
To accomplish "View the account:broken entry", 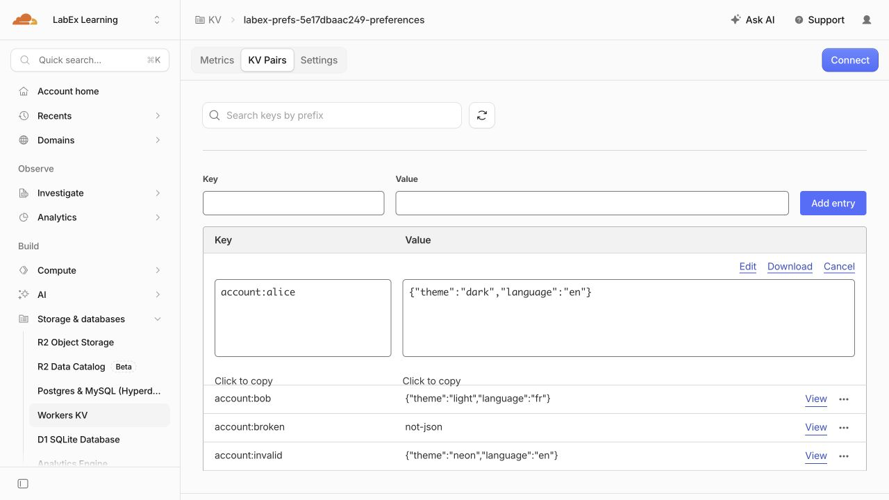I will coord(816,427).
